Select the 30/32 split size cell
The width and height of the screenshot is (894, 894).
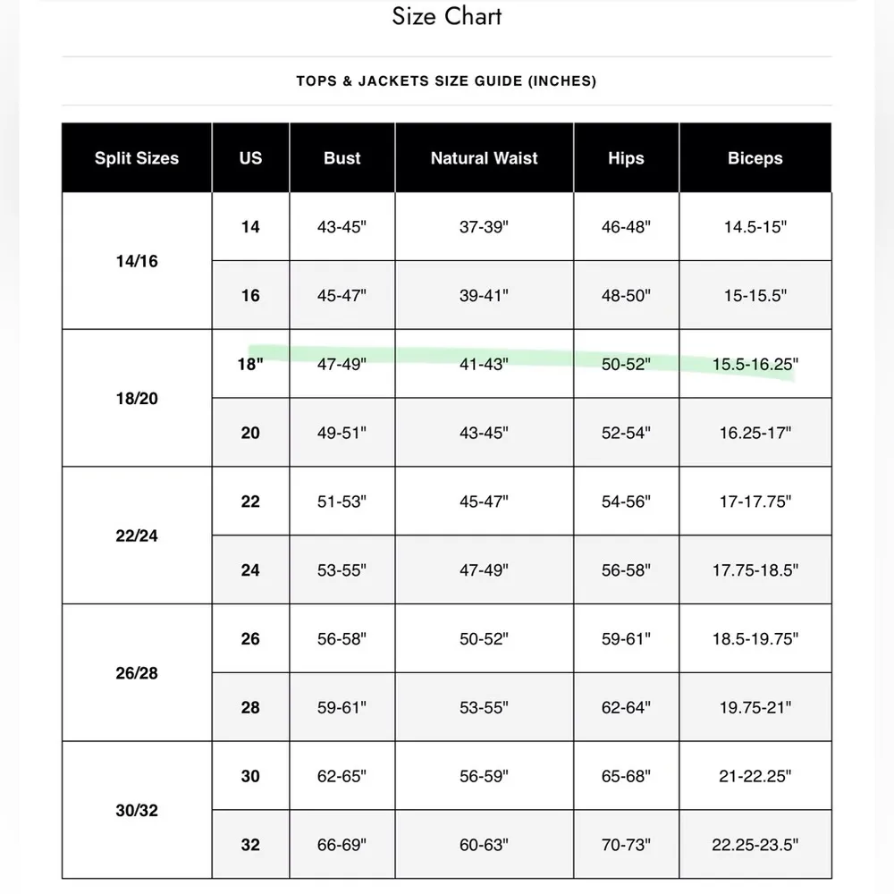pos(137,811)
